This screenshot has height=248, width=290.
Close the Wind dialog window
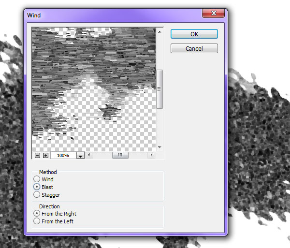[x=214, y=13]
